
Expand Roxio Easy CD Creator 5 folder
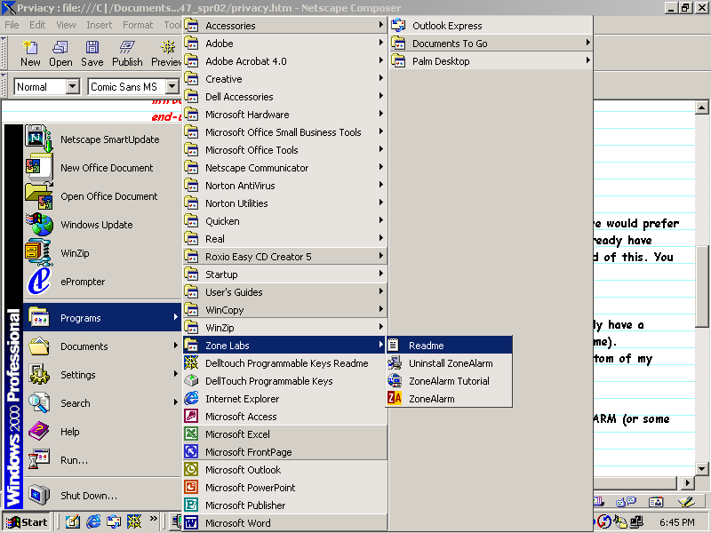(x=285, y=257)
